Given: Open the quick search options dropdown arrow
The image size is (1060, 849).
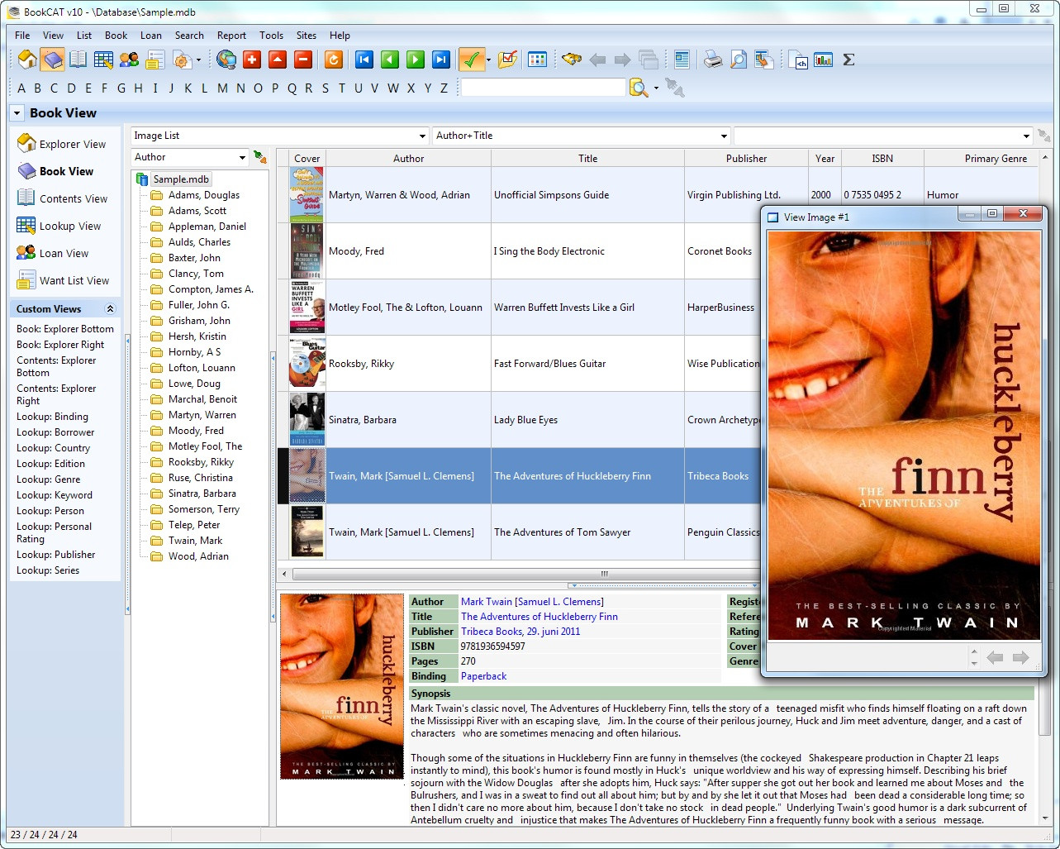Looking at the screenshot, I should coord(656,88).
